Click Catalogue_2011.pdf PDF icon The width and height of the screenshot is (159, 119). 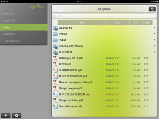coord(55,58)
